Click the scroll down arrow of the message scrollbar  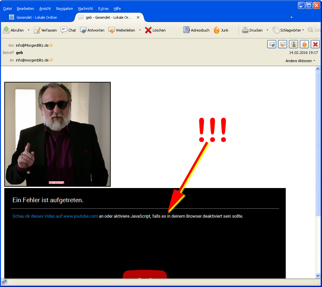(x=318, y=275)
